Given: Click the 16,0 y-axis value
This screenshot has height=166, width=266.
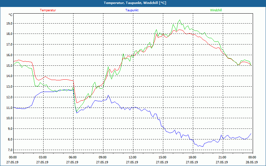Looking at the screenshot, I should click(x=9, y=55).
